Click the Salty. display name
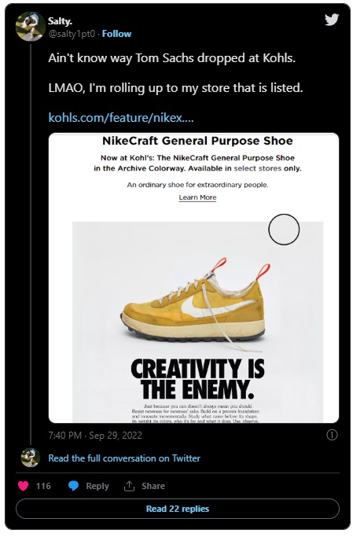This screenshot has height=537, width=353. coord(60,21)
